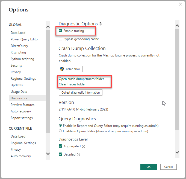Click the info icon next to Detailed
The width and height of the screenshot is (186, 179).
[x=78, y=155]
